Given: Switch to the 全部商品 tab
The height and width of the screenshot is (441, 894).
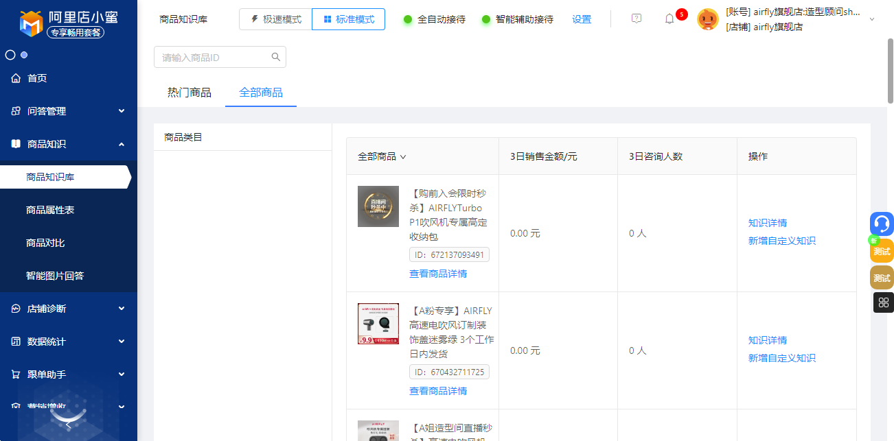Looking at the screenshot, I should tap(261, 93).
